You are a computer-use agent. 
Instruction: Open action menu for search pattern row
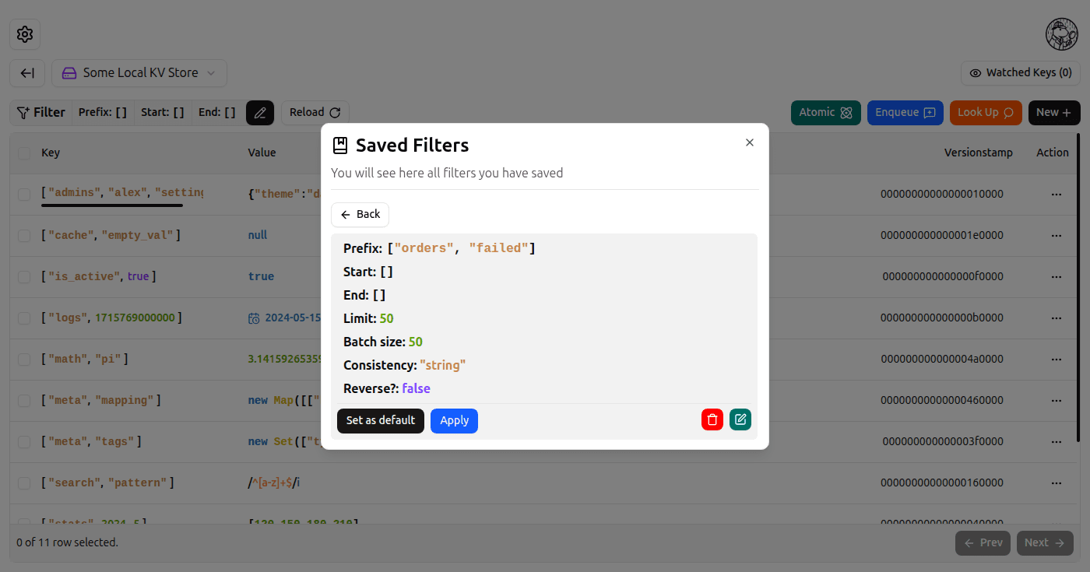point(1057,483)
